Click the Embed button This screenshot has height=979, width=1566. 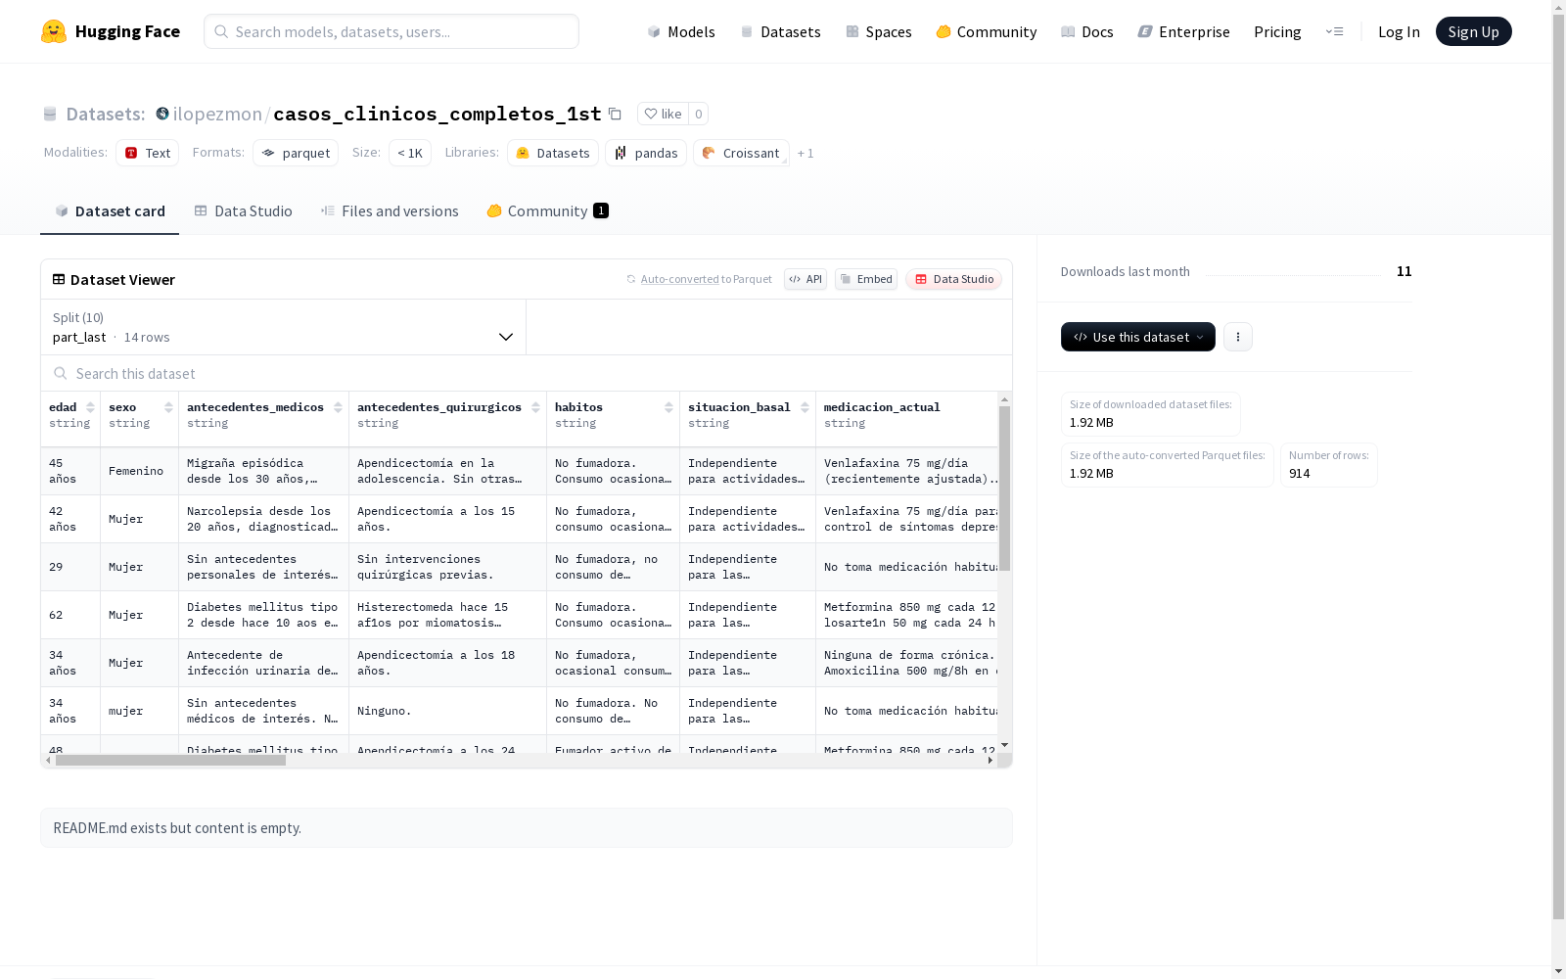click(866, 279)
